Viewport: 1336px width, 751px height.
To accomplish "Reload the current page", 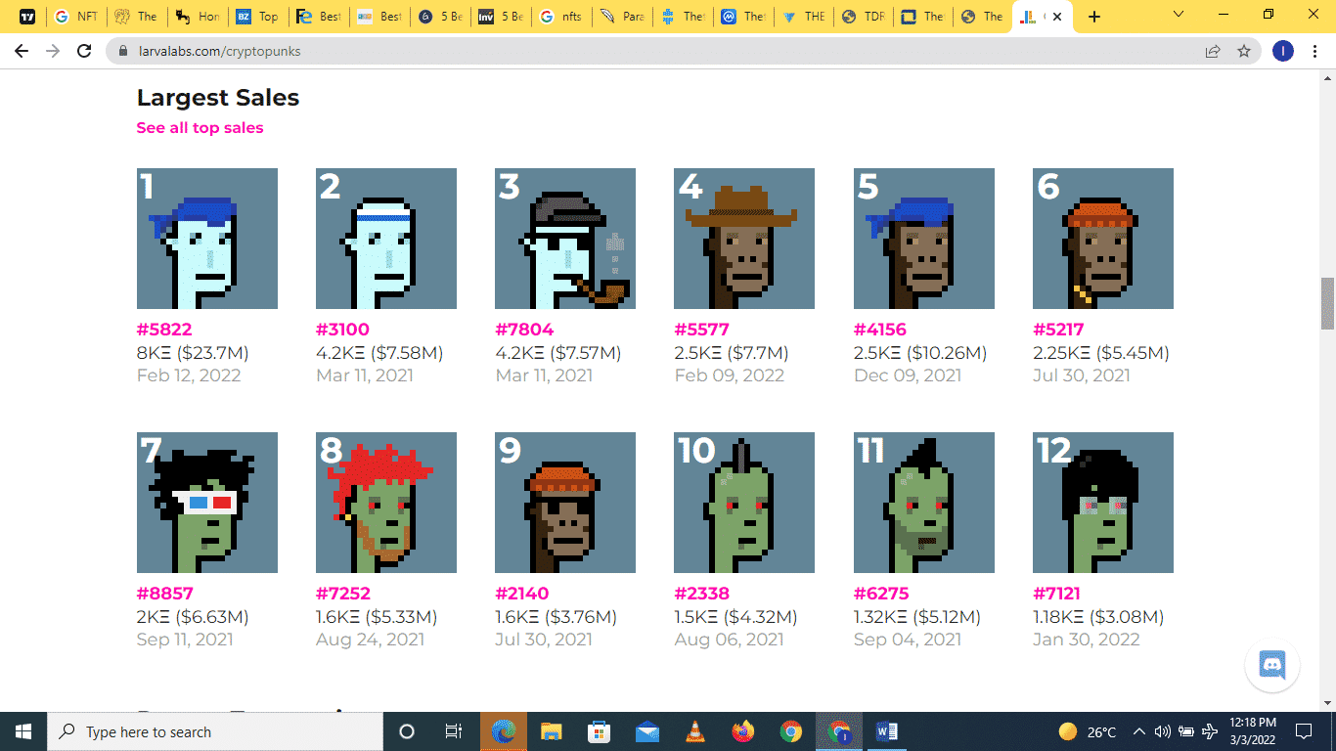I will [84, 51].
